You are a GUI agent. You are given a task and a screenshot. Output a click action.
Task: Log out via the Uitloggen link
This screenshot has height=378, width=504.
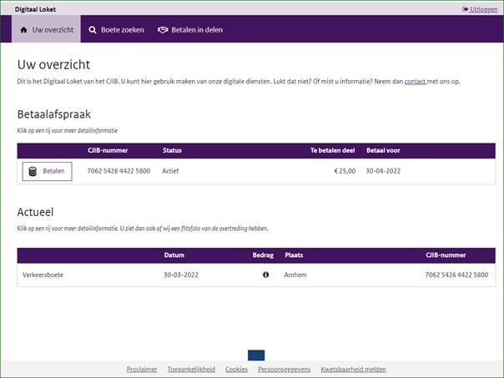pos(483,9)
